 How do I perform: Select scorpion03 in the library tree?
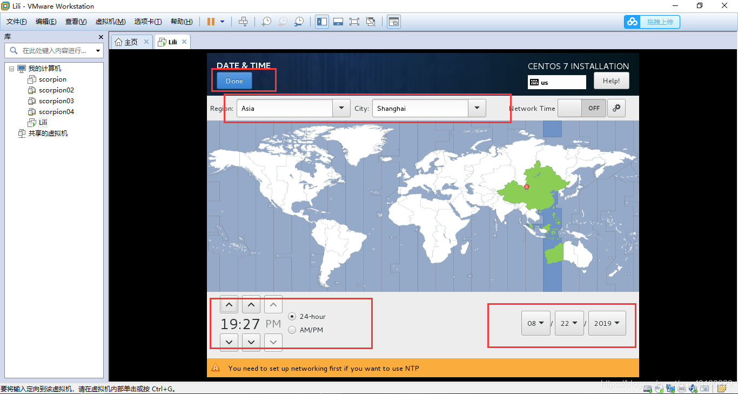(56, 101)
